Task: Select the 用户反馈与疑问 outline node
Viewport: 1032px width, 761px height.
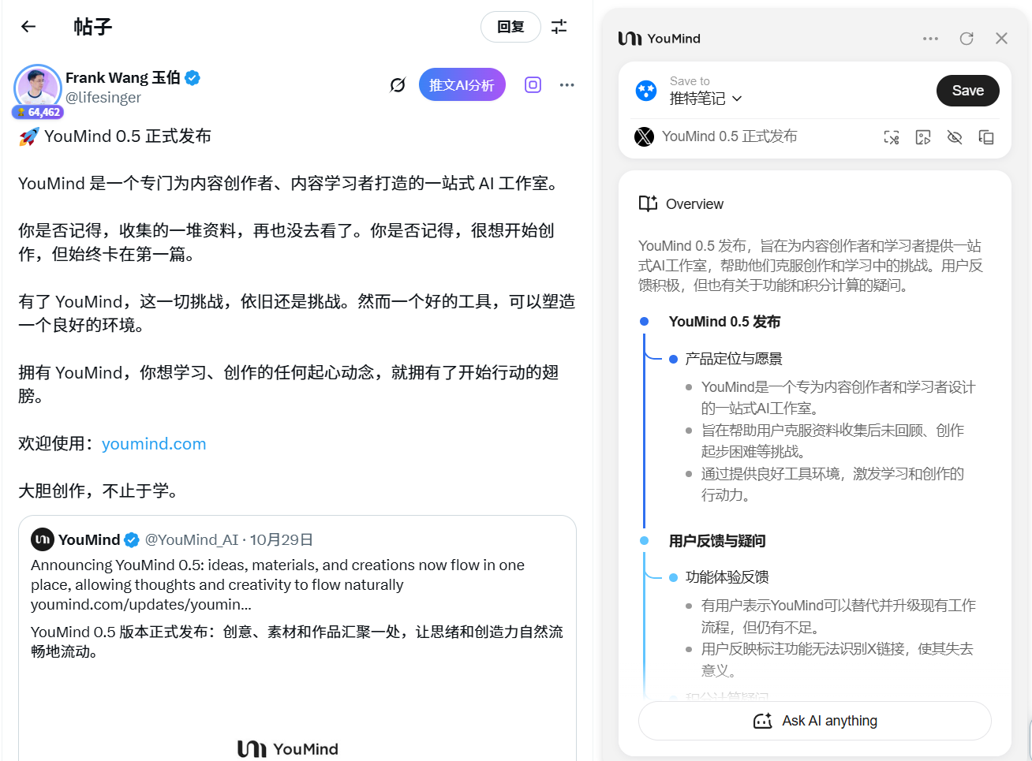Action: click(717, 541)
